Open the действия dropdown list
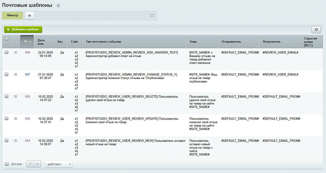 (59, 164)
